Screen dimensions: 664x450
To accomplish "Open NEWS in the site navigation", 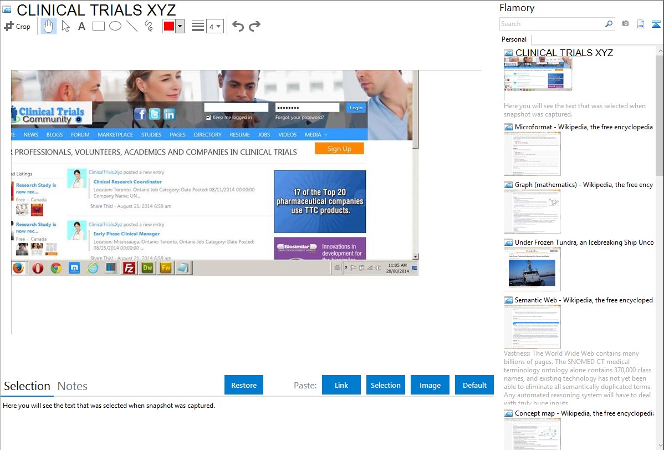I will tap(30, 134).
